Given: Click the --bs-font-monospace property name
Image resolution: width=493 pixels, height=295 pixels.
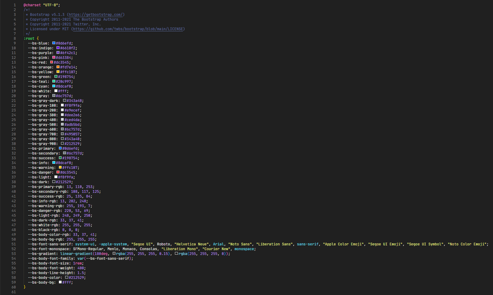Looking at the screenshot, I should click(x=48, y=249).
